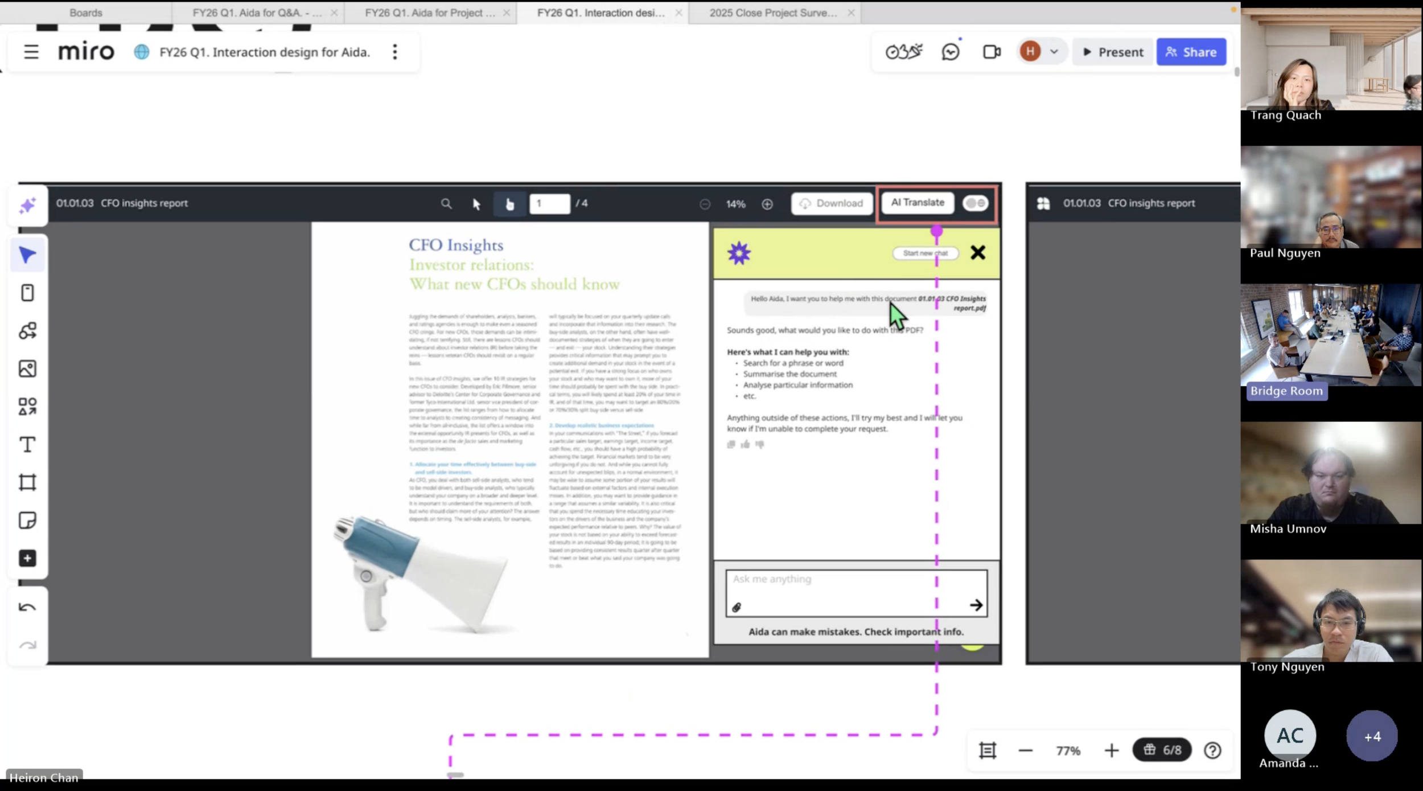Screen dimensions: 1423x791
Task: Choose the Frame tool
Action: tap(27, 482)
